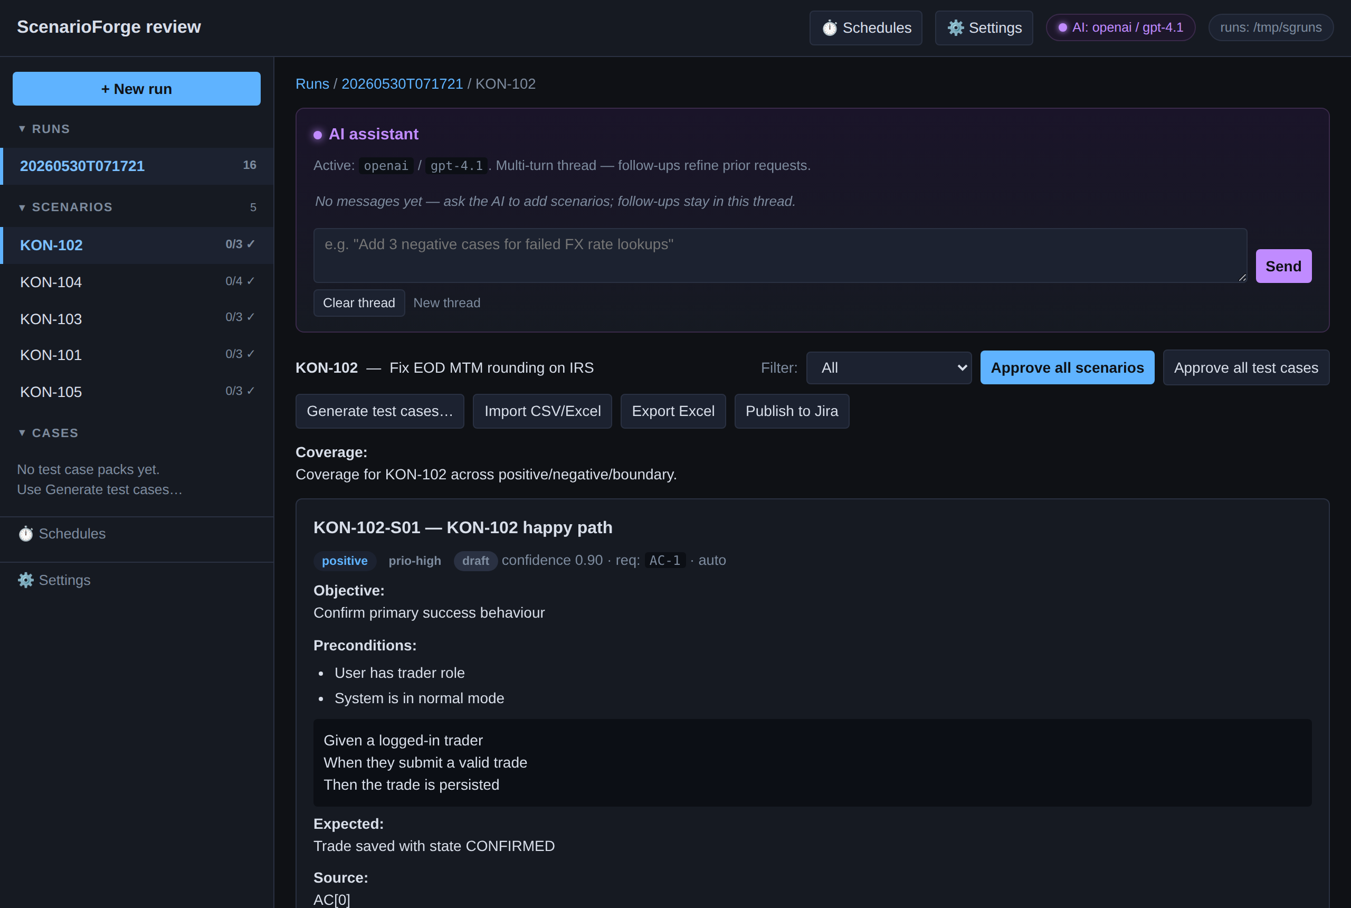Click the stopwatch icon in top Schedules button
The height and width of the screenshot is (908, 1351).
coord(830,28)
